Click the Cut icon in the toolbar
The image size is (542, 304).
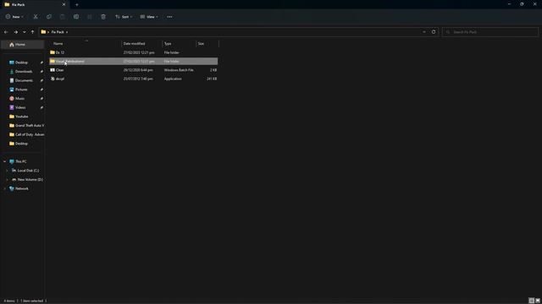pyautogui.click(x=36, y=17)
